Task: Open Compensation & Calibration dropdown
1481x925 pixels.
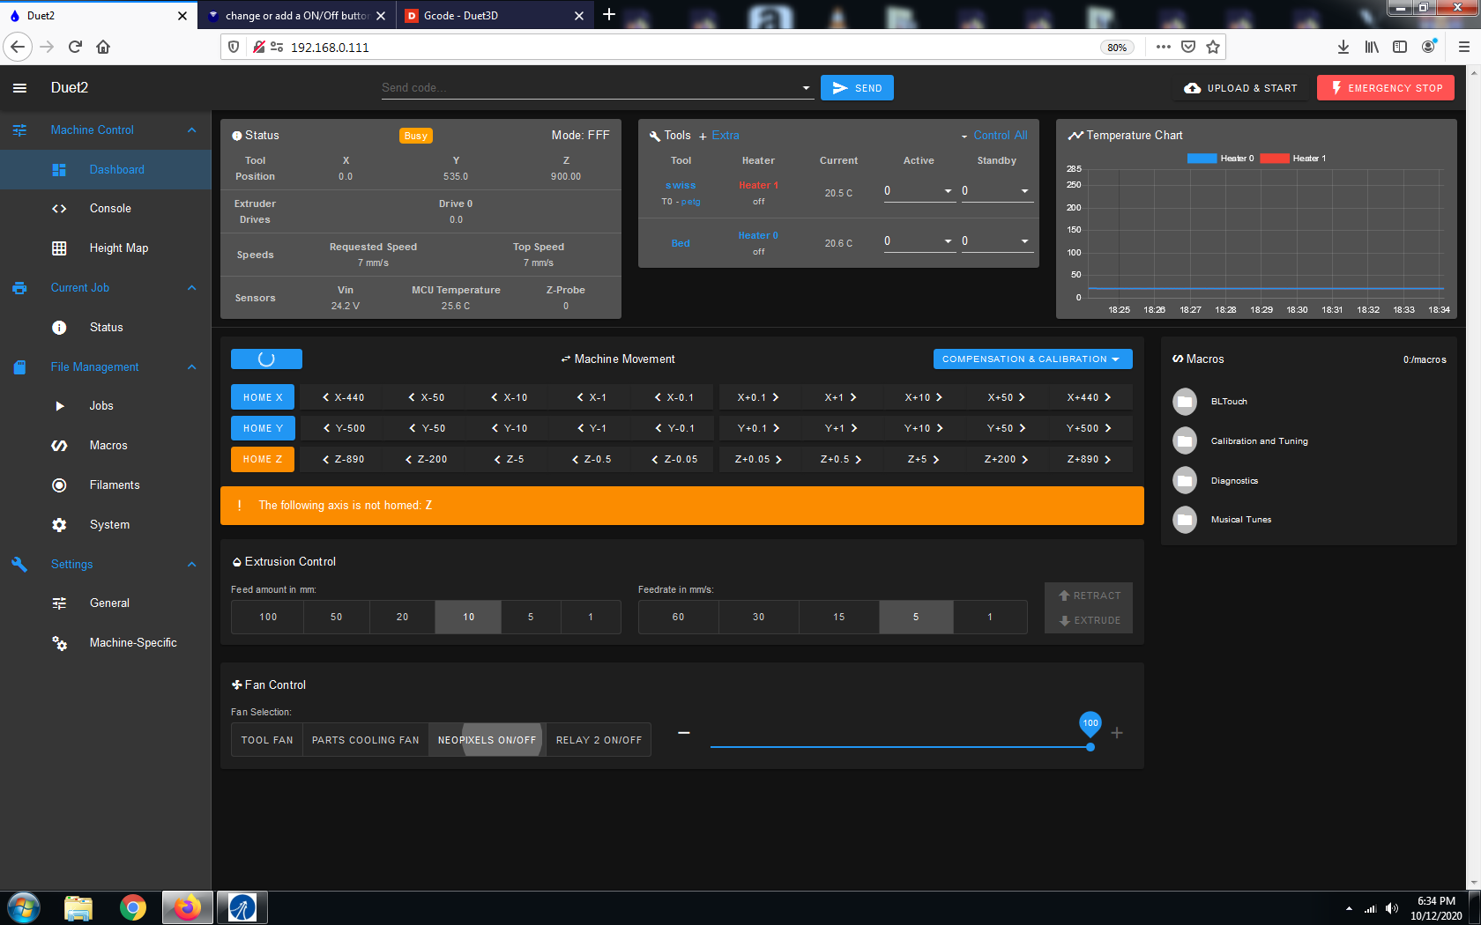Action: pos(1032,359)
